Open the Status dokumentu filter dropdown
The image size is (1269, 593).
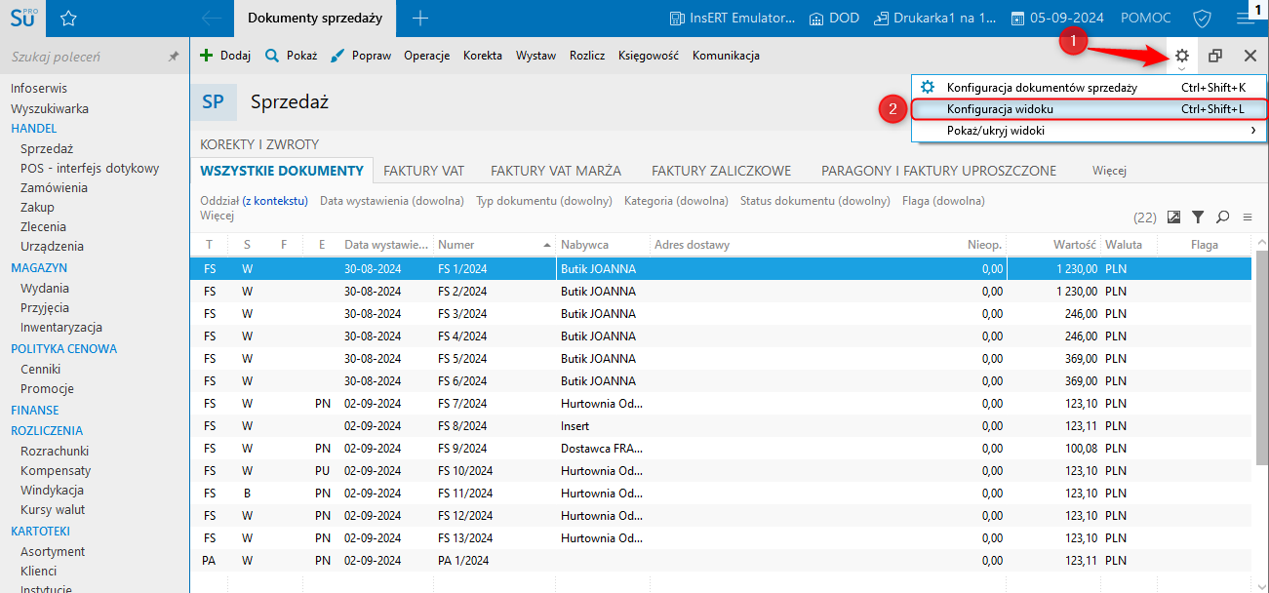coord(814,201)
